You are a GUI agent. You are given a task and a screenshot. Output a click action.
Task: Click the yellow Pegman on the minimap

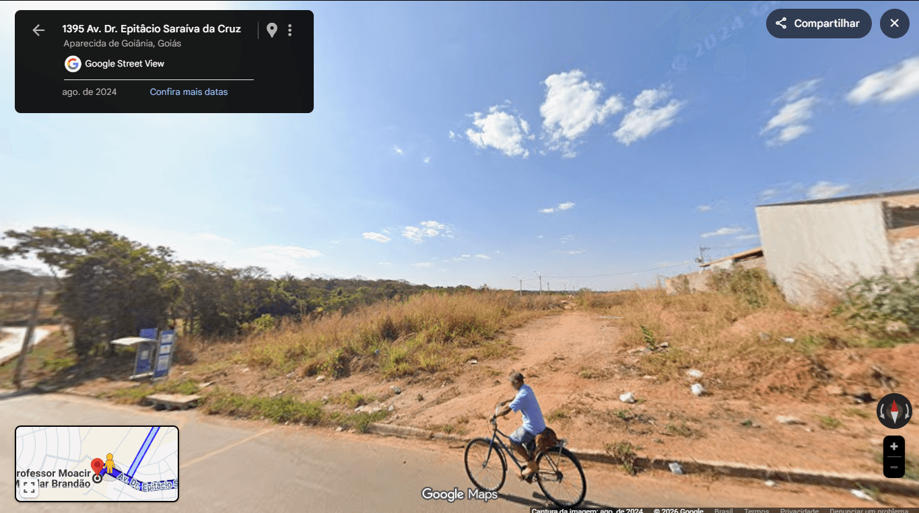109,463
